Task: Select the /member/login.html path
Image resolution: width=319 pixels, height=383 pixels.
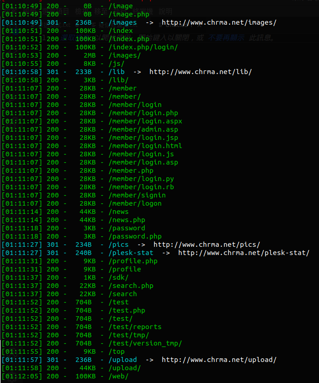Action: pos(145,146)
